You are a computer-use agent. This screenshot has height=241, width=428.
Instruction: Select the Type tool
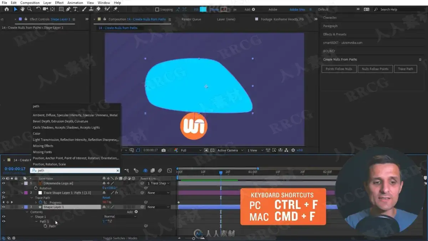(75, 9)
